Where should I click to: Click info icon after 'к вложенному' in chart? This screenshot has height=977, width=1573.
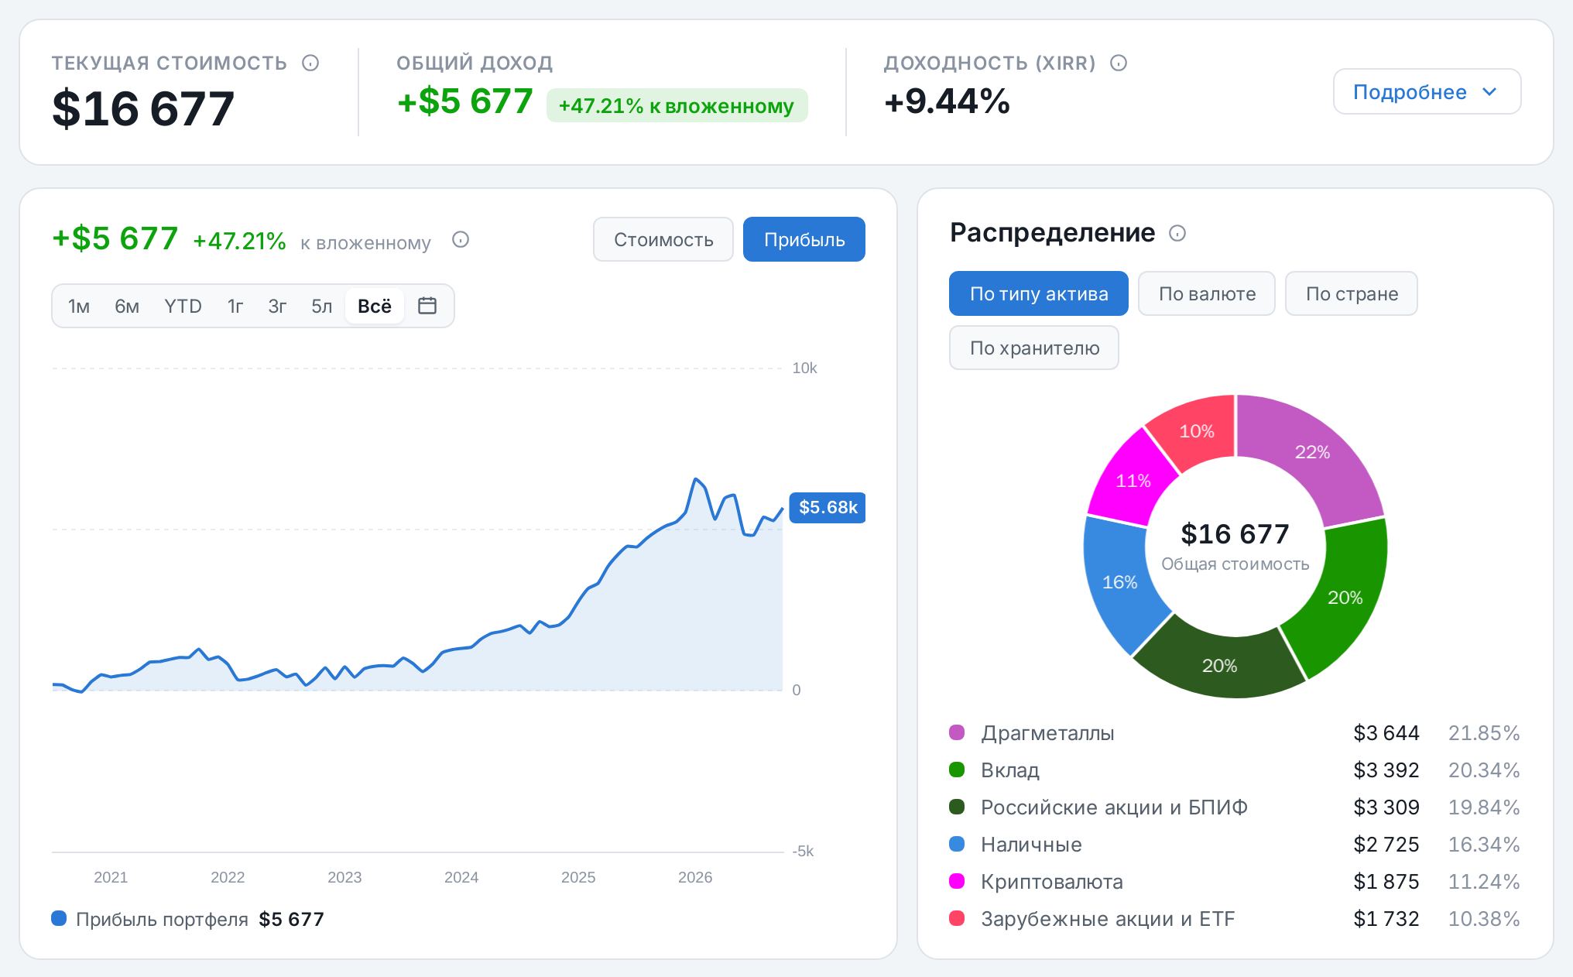pos(461,239)
